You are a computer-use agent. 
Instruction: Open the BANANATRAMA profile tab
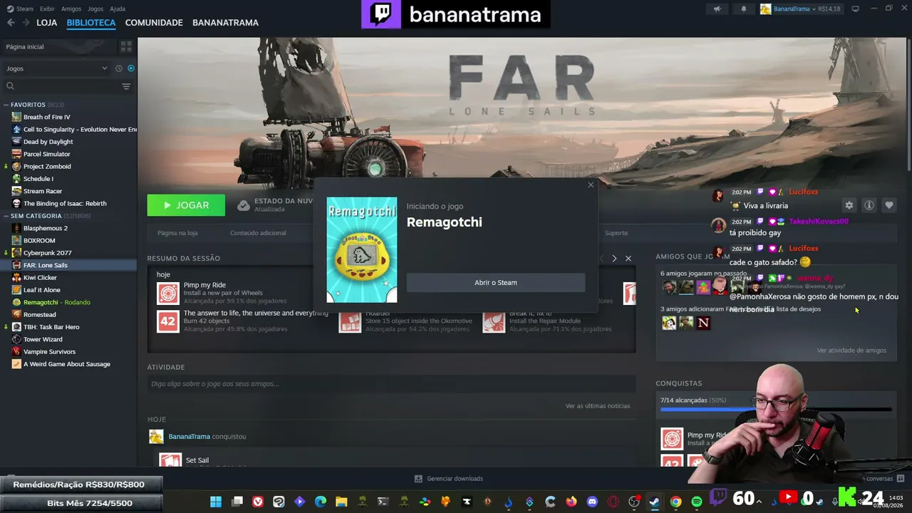(x=225, y=23)
